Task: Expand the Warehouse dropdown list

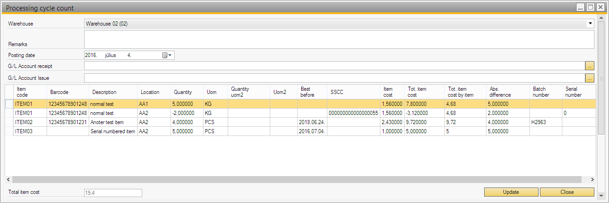Action: click(x=590, y=23)
